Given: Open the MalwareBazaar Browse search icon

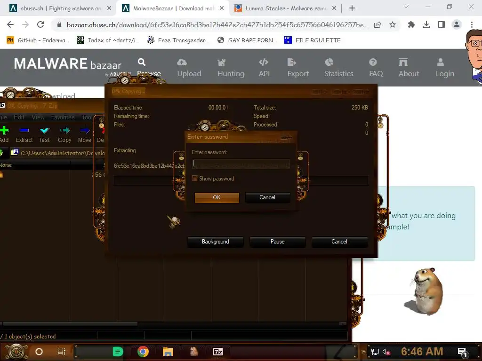Looking at the screenshot, I should (142, 63).
